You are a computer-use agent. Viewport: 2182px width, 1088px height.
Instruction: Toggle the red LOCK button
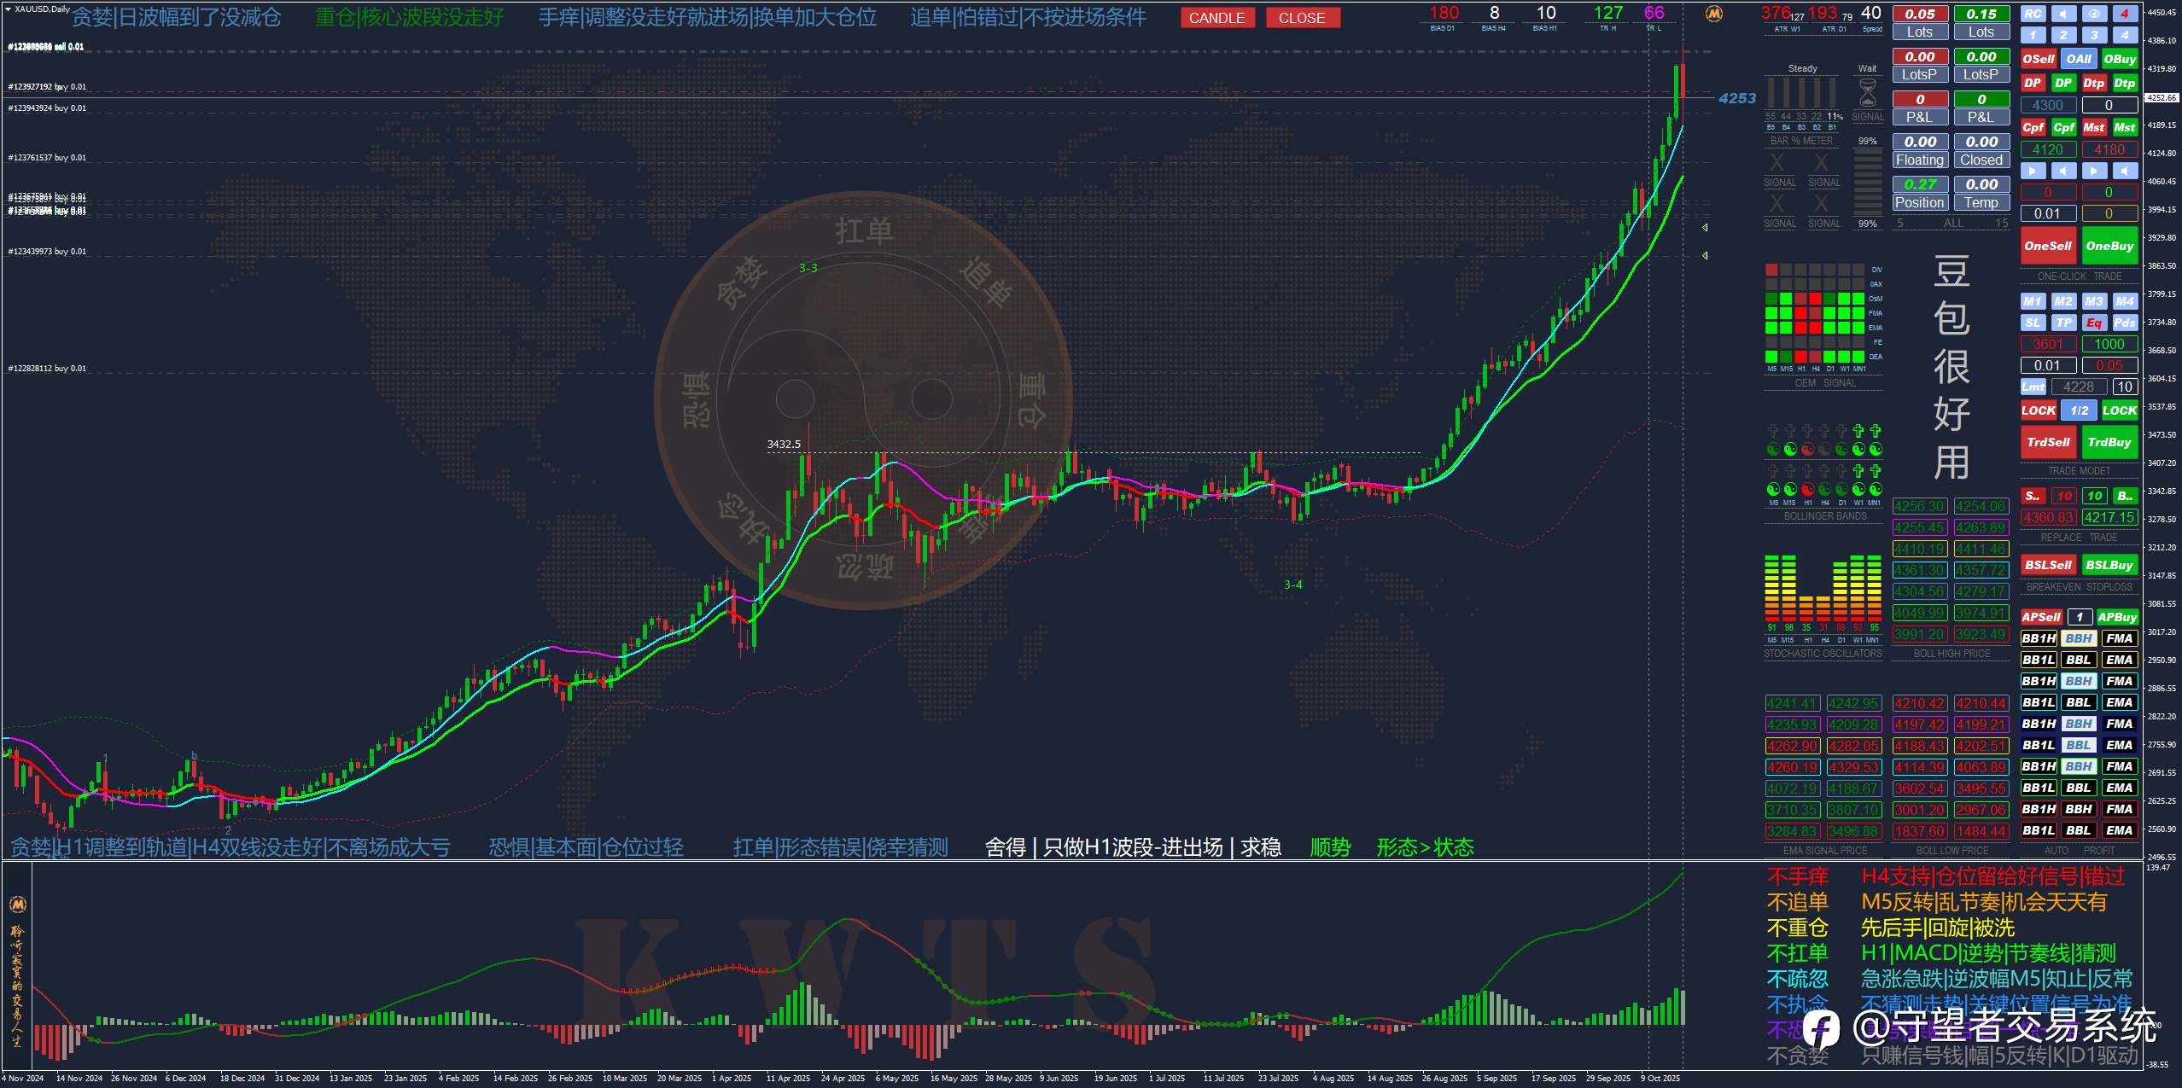2038,410
